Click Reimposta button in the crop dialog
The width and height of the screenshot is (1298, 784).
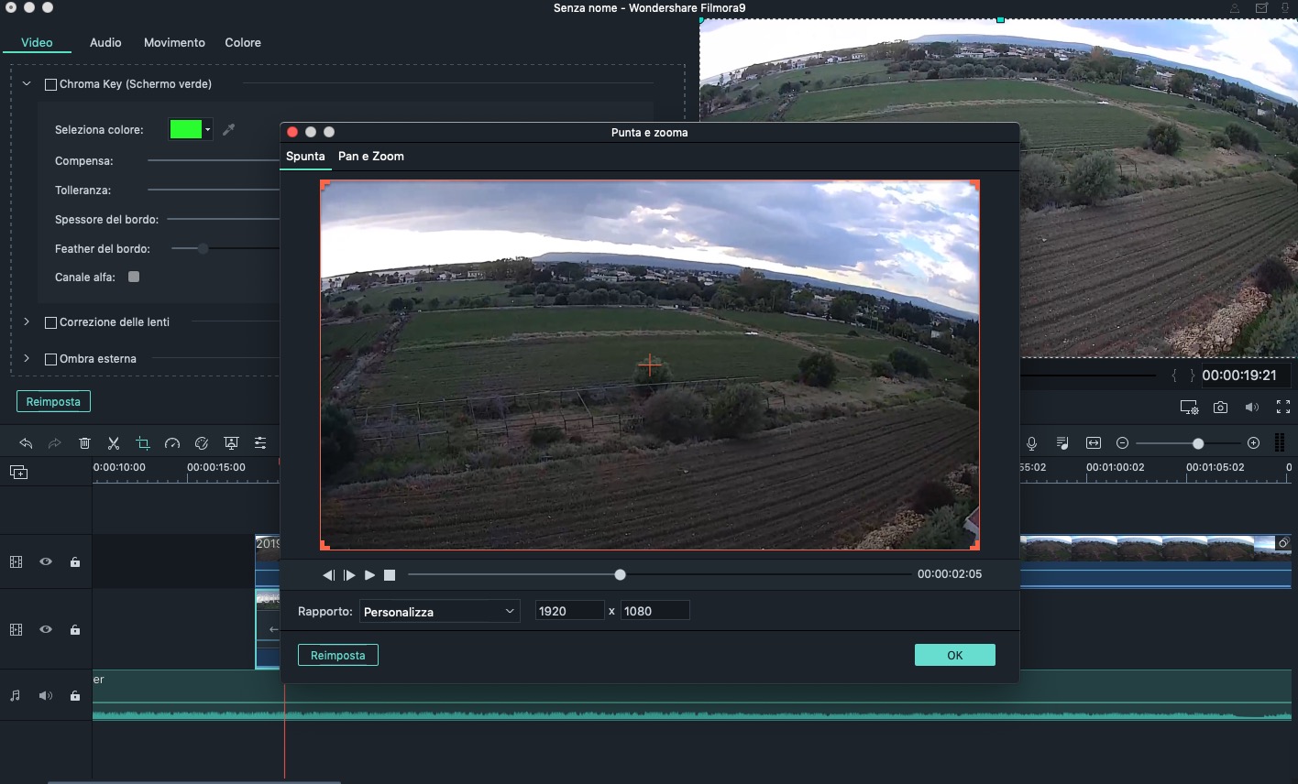tap(337, 656)
